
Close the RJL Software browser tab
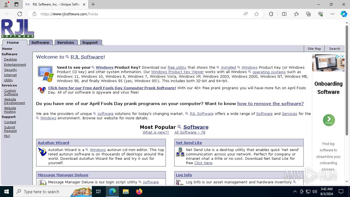(84, 4)
